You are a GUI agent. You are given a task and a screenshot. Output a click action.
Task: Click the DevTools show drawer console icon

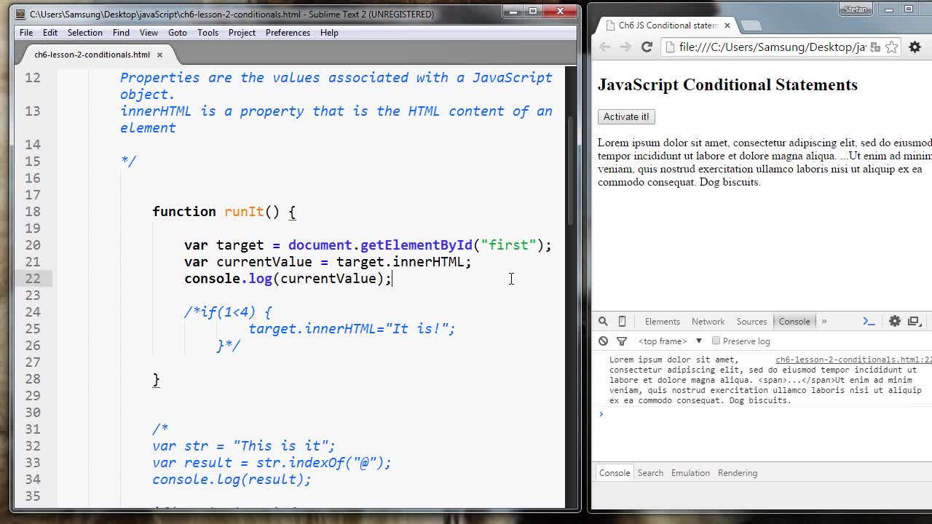pos(869,321)
